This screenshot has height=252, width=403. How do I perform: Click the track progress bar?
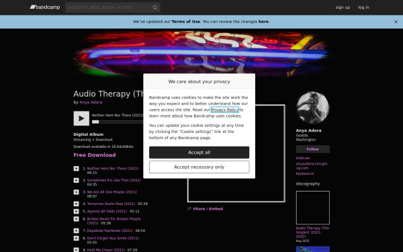[x=118, y=122]
